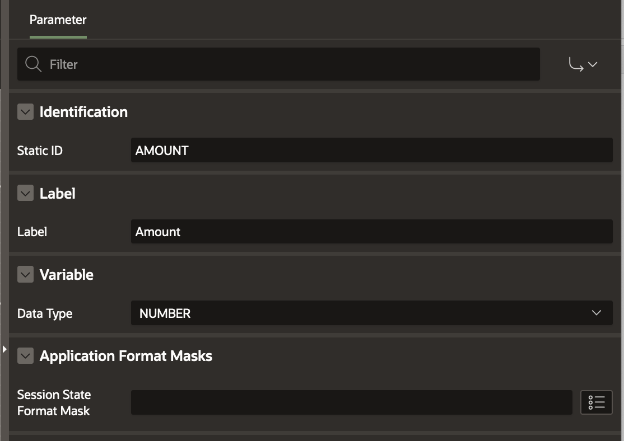The width and height of the screenshot is (624, 441).
Task: Click the Label field containing Amount
Action: [x=371, y=232]
